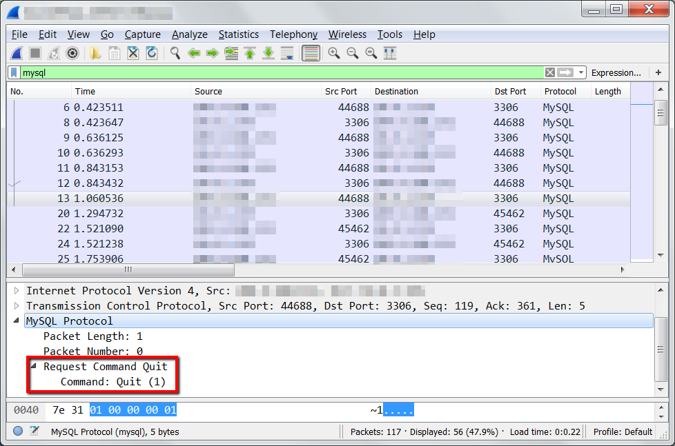The image size is (675, 446).
Task: Jump to the first packet with up arrow icon
Action: [250, 53]
